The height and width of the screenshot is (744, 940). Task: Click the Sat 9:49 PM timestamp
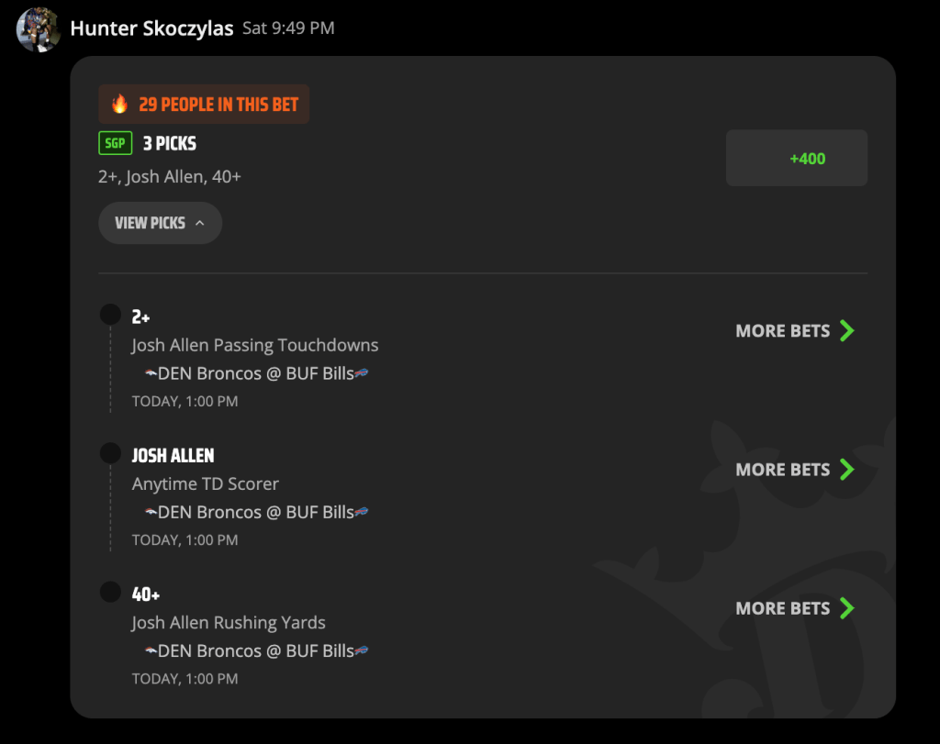(x=288, y=28)
